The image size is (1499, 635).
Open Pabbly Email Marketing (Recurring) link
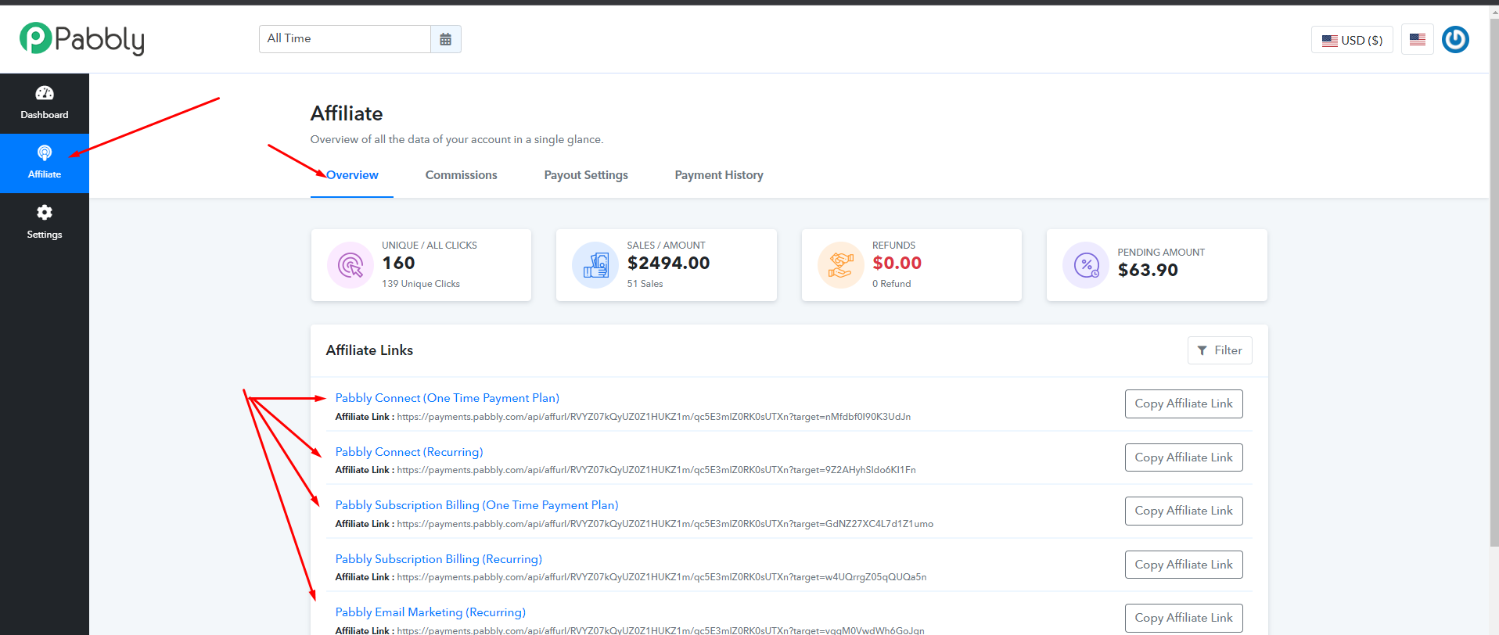[430, 612]
